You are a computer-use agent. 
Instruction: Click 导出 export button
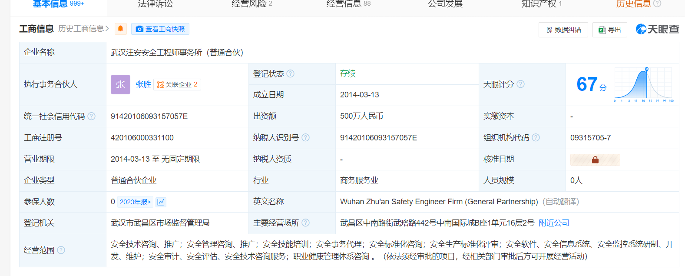[x=610, y=30]
